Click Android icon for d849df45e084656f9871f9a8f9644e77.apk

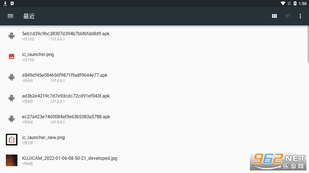[x=11, y=77]
